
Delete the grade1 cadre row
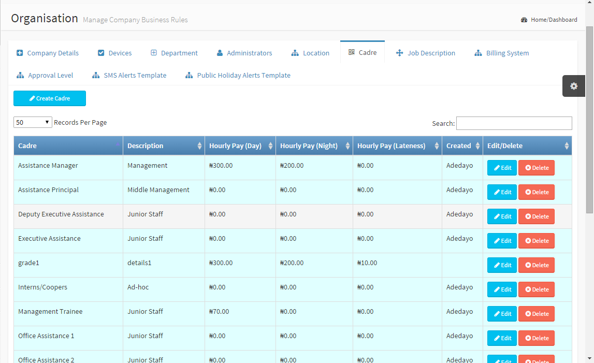pos(536,265)
